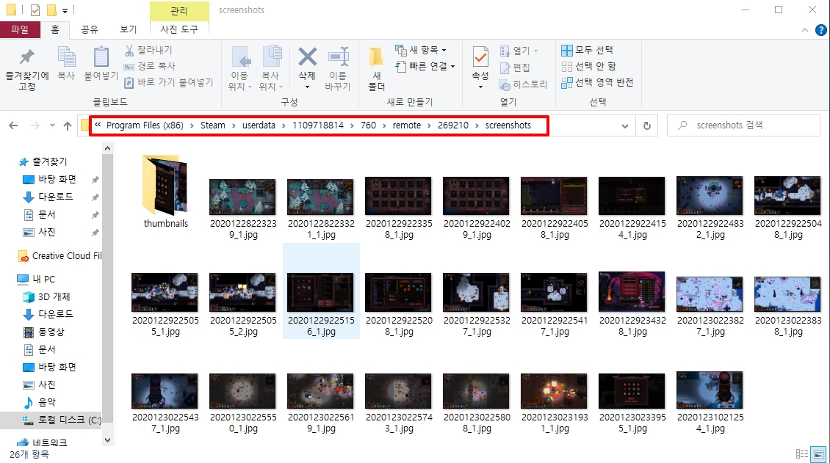Click the 'screenshots 검색' search box
The height and width of the screenshot is (463, 830).
(x=744, y=125)
